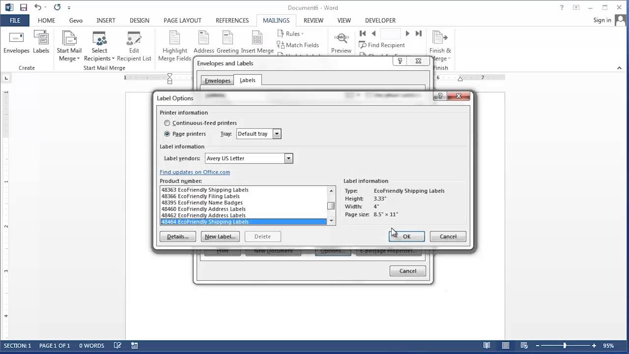This screenshot has height=354, width=629.
Task: Click the product list scroll up arrow
Action: point(332,190)
